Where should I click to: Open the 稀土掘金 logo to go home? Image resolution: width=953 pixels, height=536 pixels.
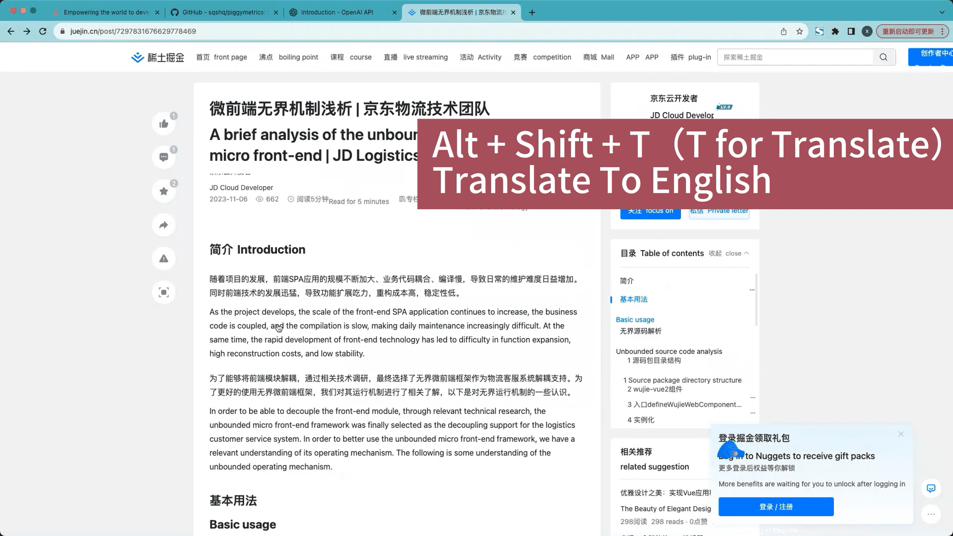157,57
